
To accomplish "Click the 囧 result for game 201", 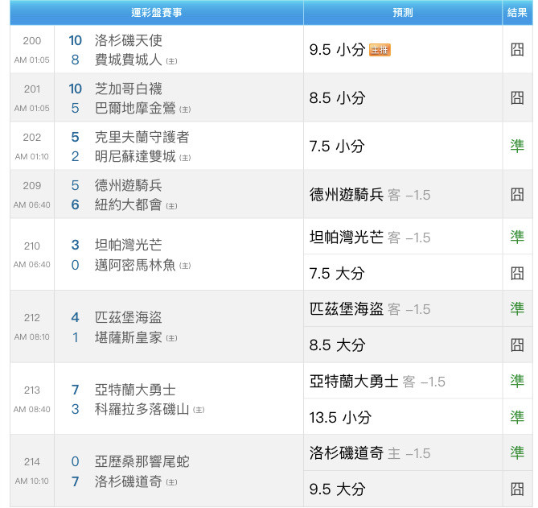I will 517,98.
